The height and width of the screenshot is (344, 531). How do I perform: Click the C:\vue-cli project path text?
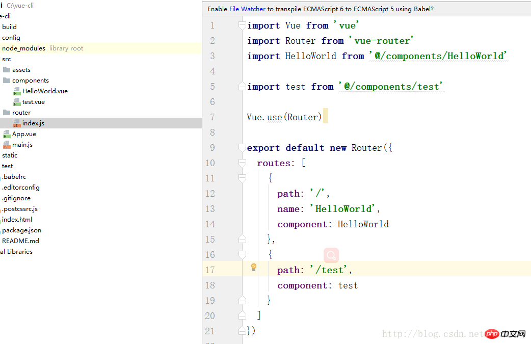click(x=20, y=6)
